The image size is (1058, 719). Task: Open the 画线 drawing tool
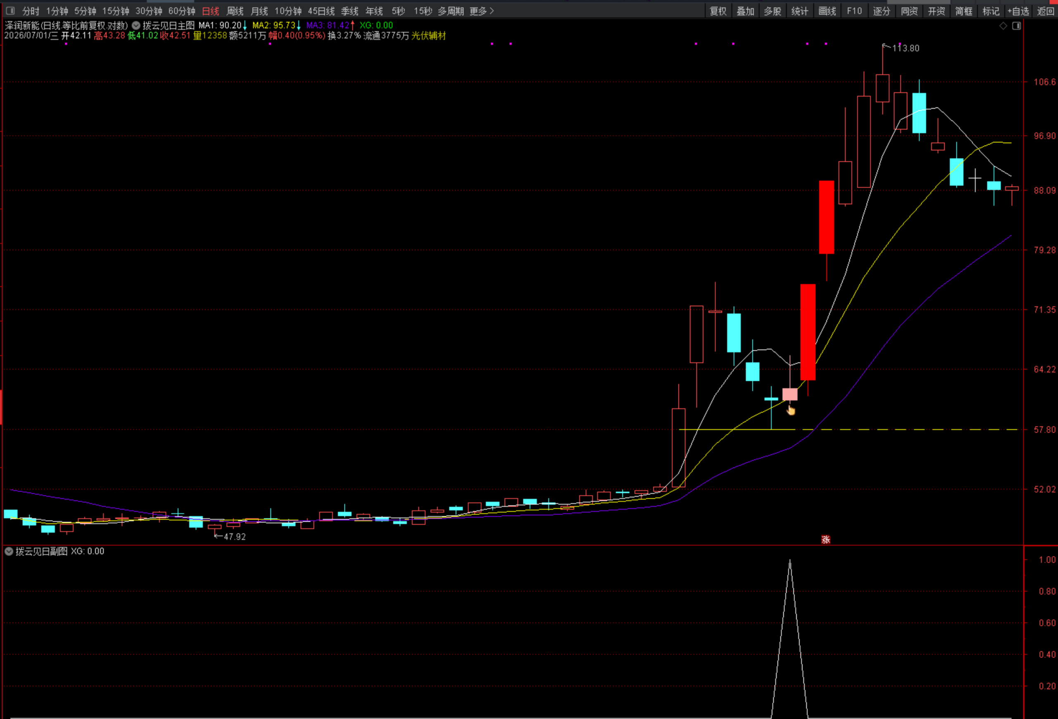[827, 11]
